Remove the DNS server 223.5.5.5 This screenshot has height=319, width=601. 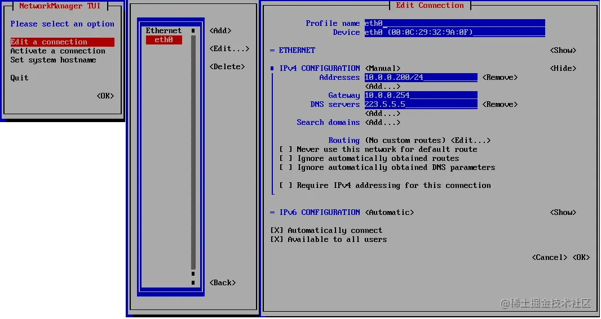pos(500,105)
